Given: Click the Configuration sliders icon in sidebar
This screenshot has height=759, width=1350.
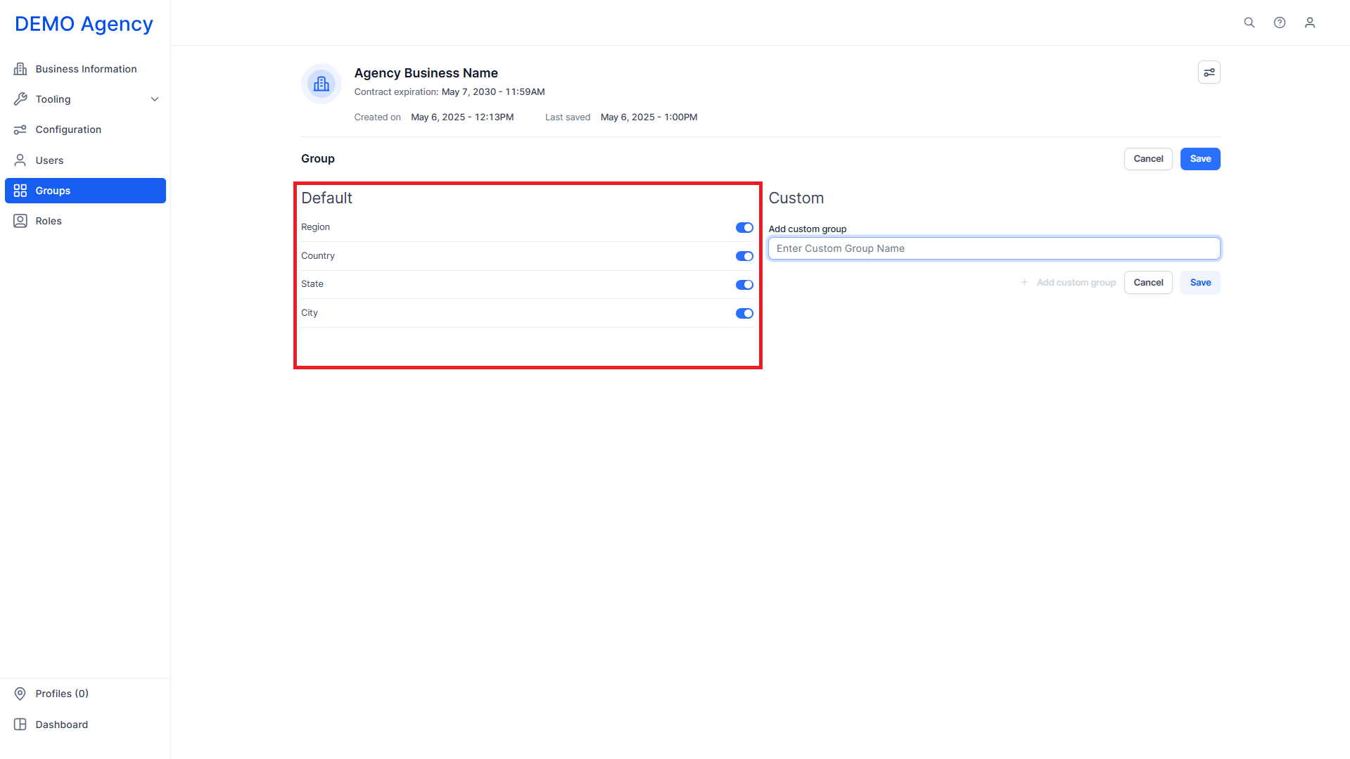Looking at the screenshot, I should [x=20, y=129].
